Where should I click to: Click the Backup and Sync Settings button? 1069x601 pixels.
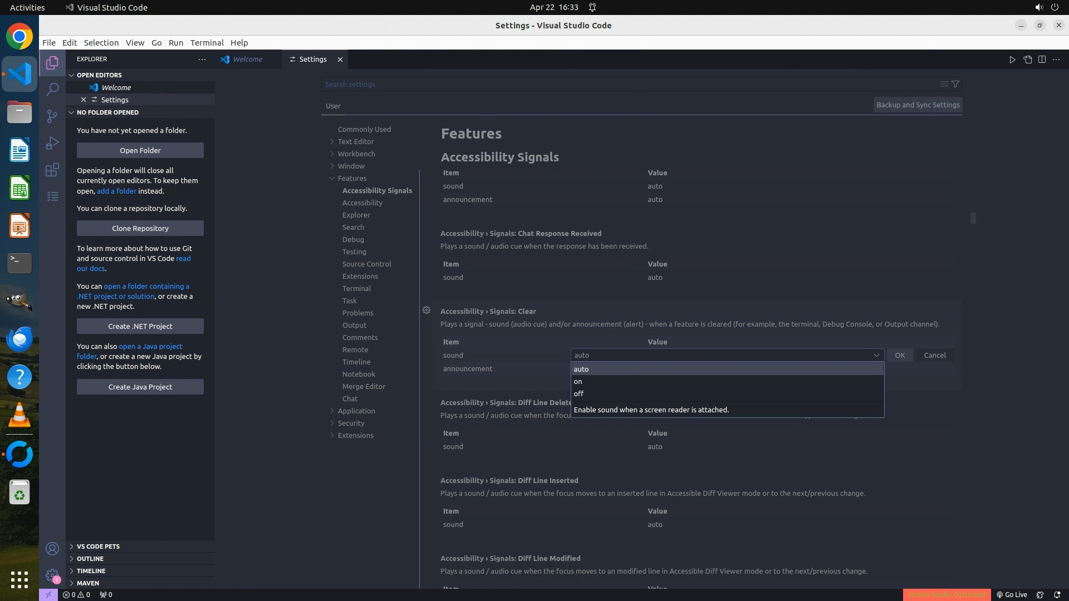click(x=918, y=105)
